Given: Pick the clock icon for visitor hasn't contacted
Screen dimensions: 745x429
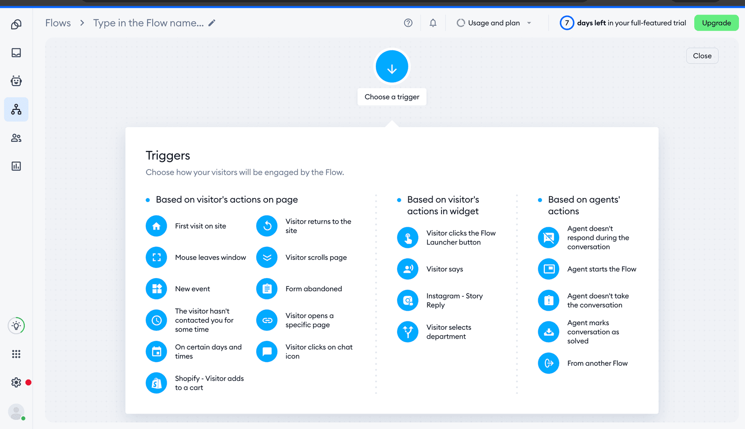Looking at the screenshot, I should (156, 320).
